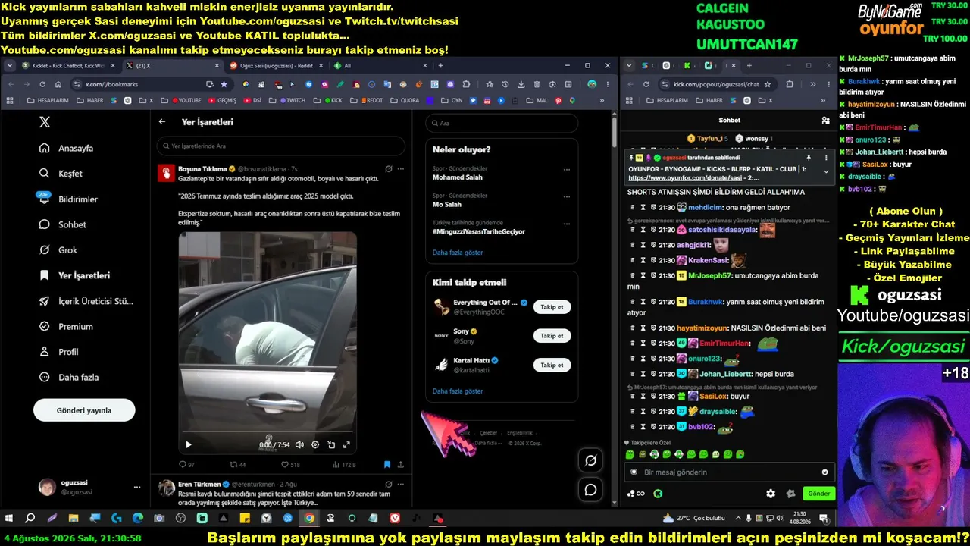Open tab search dropdown in Kick chat window
The image size is (970, 546).
point(629,66)
